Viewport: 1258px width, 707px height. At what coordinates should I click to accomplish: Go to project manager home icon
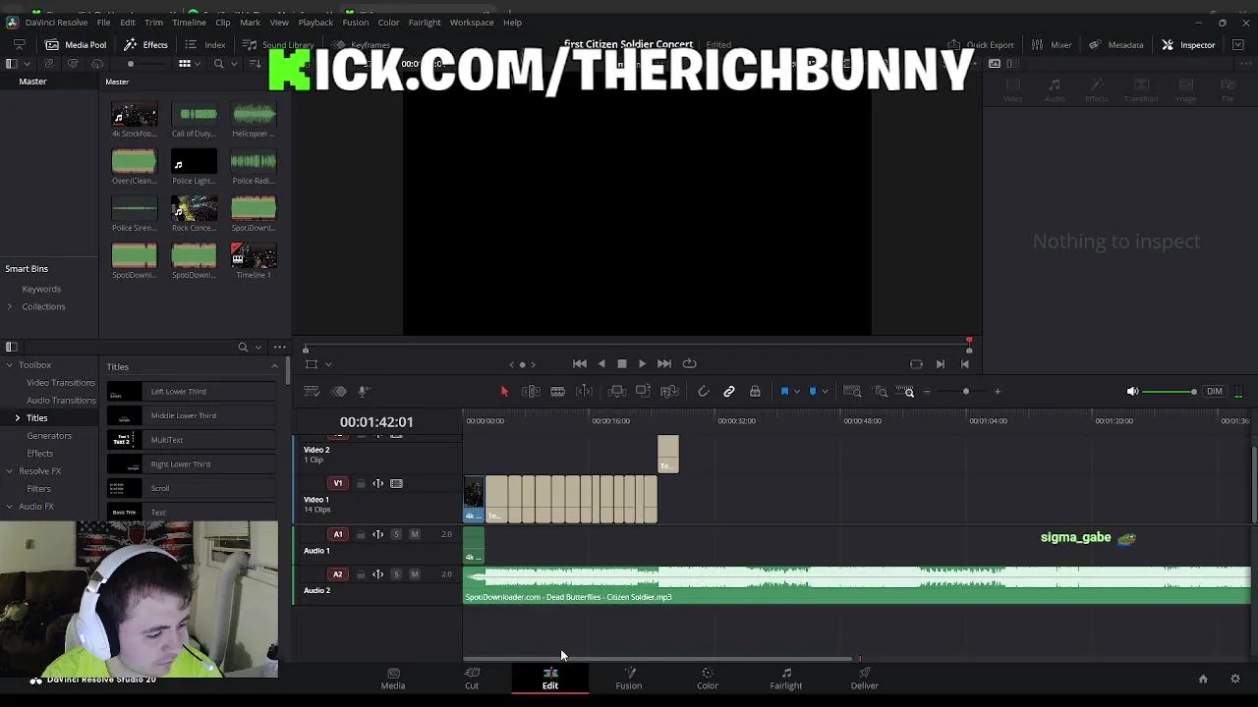point(1203,679)
